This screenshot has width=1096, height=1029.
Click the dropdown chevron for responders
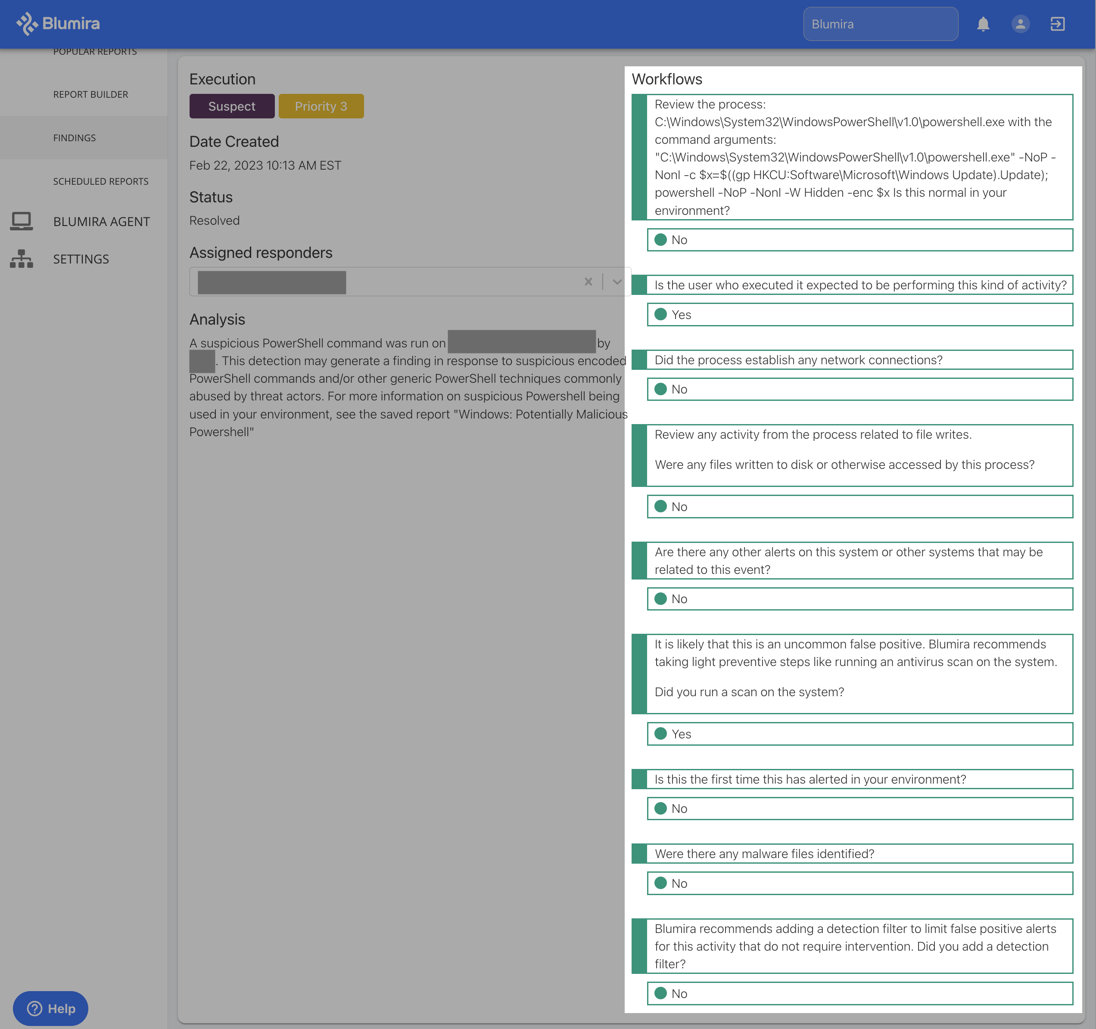pos(616,282)
